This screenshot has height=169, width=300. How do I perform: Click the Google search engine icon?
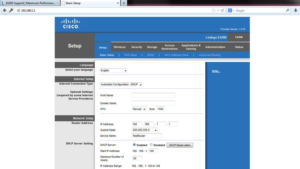tap(230, 10)
